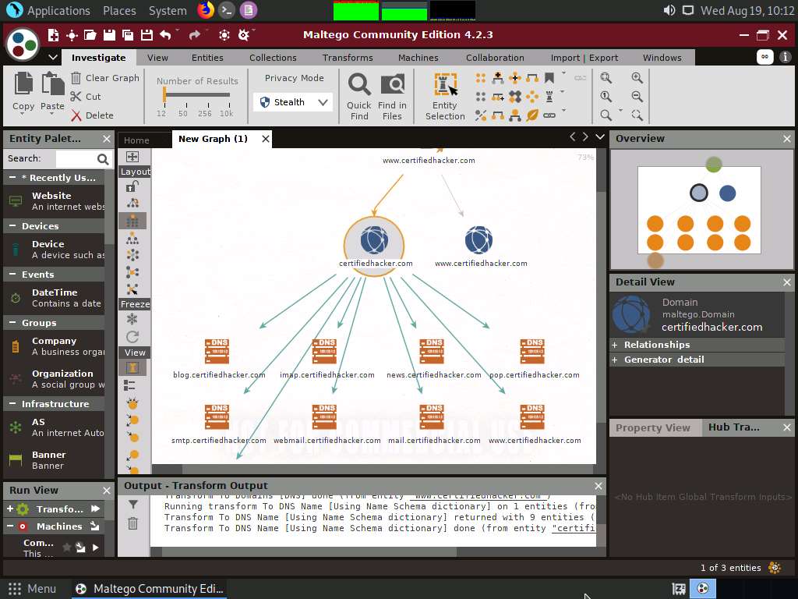
Task: Collapse the Groups palette group
Action: tap(12, 322)
